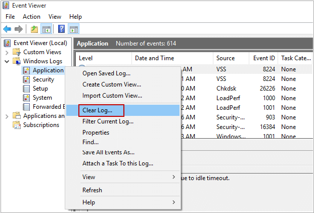Viewport: 314px width, 213px height.
Task: Click the blue Help toolbar icon
Action: [x=61, y=29]
